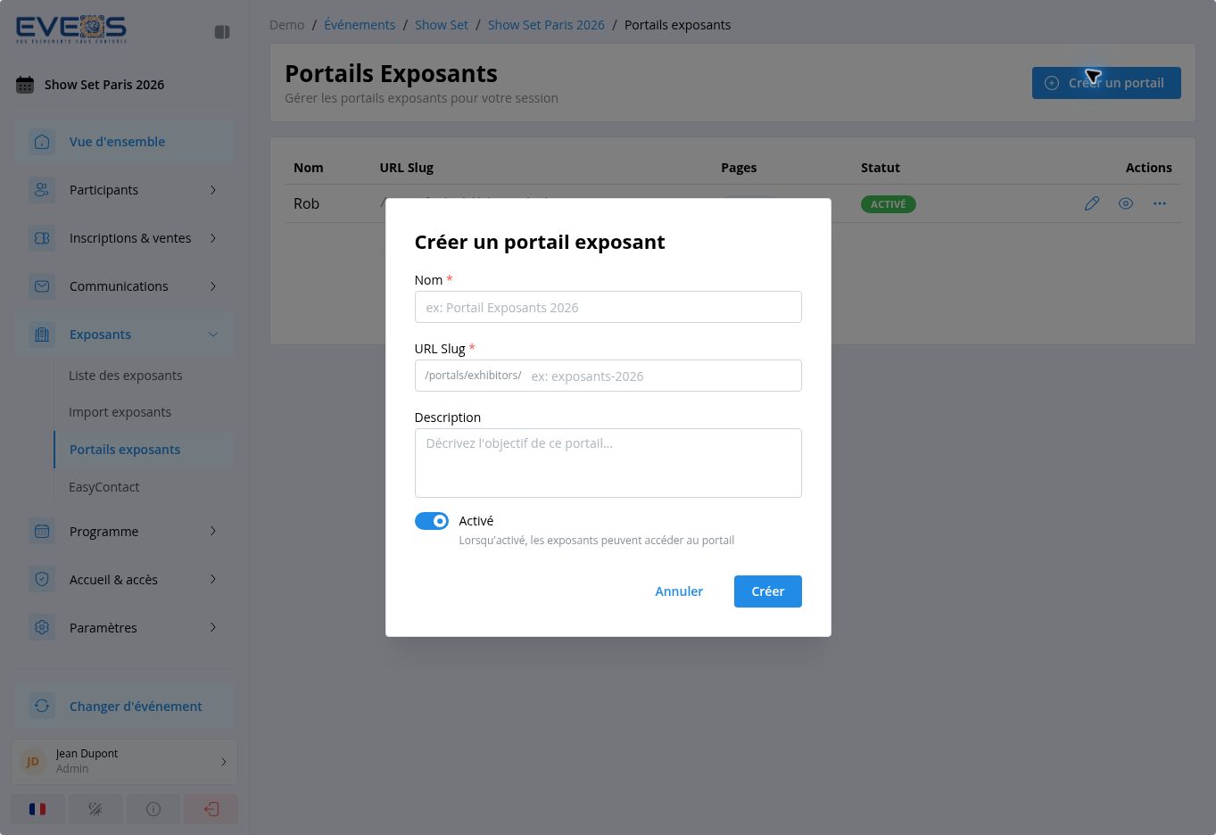1216x835 pixels.
Task: Preview the Rob portal with eye icon
Action: pyautogui.click(x=1126, y=203)
